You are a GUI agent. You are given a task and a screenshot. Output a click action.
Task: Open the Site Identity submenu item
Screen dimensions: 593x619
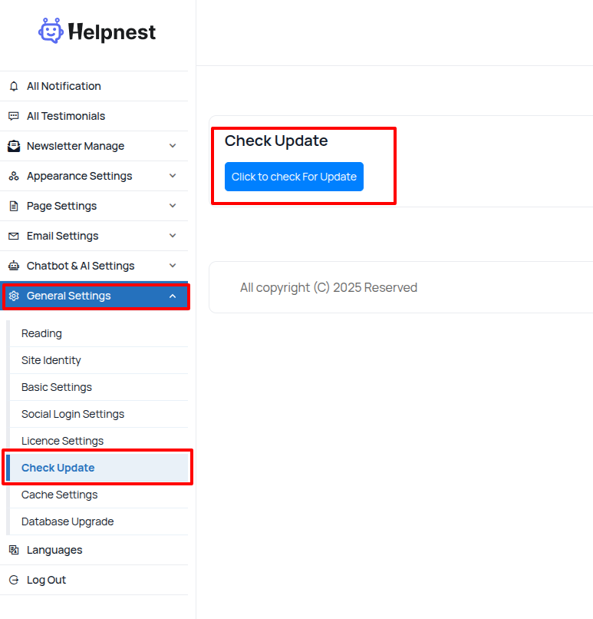coord(51,360)
